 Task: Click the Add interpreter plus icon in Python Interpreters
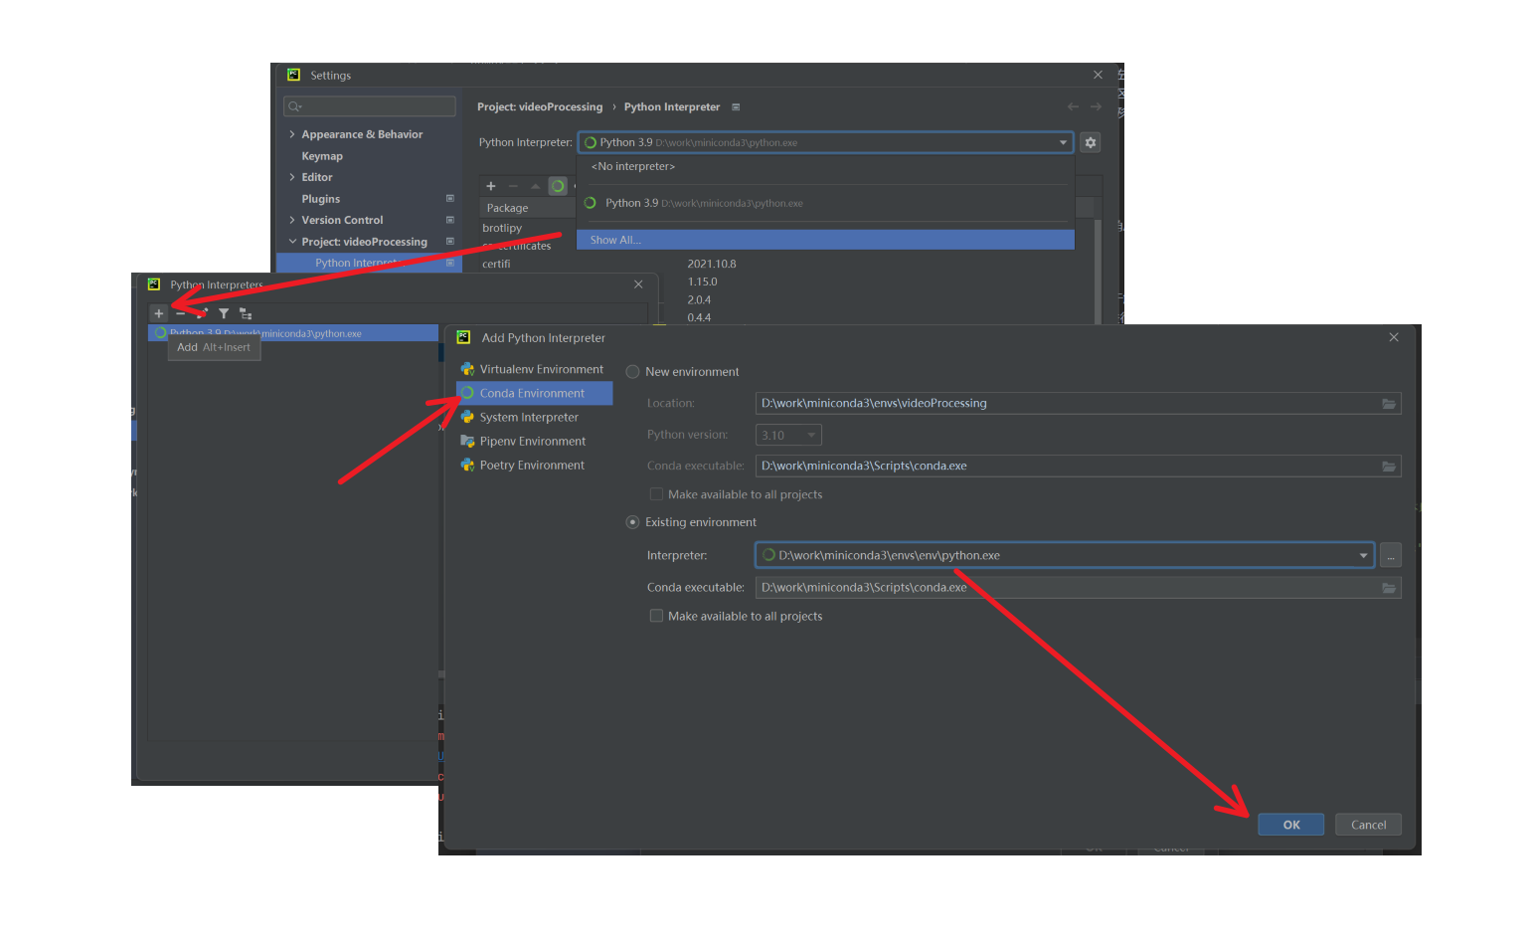point(158,313)
